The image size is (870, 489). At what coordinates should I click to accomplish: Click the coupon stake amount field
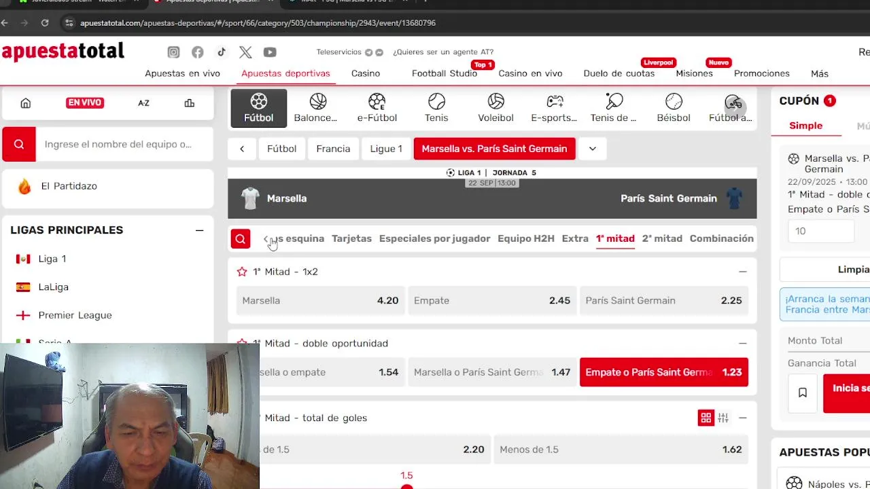click(x=821, y=231)
